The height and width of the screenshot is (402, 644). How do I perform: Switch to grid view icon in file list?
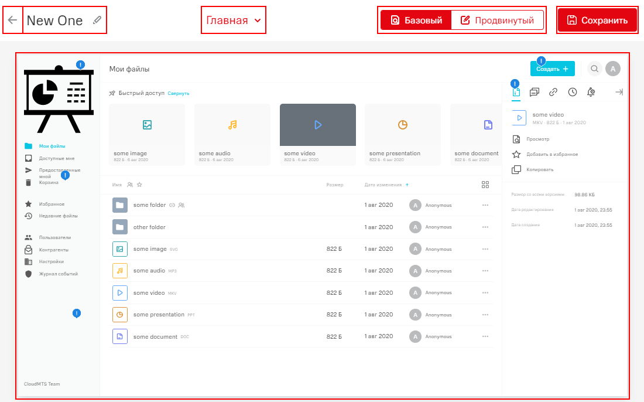485,185
